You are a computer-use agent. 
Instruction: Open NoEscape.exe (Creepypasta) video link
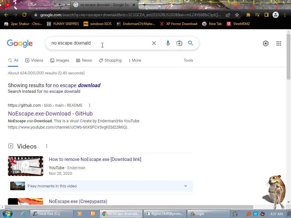pos(78,201)
